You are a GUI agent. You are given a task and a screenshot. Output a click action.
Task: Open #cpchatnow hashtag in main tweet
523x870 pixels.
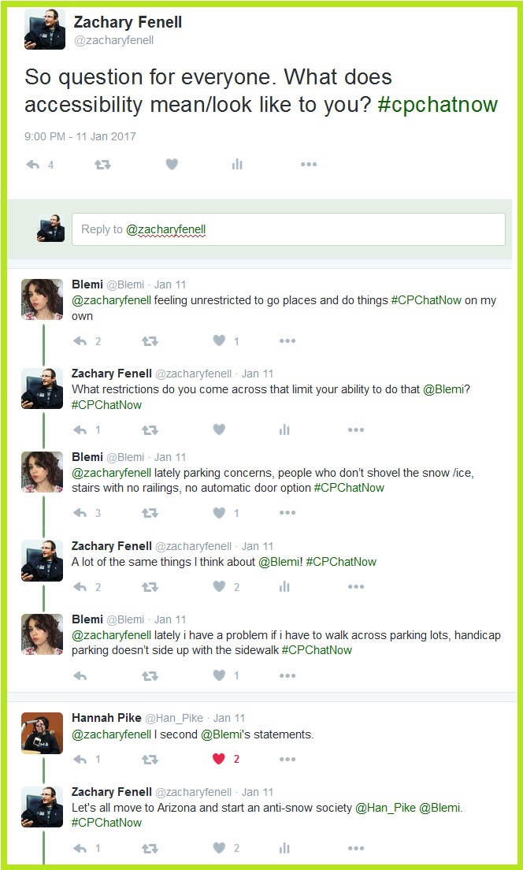[x=438, y=105]
